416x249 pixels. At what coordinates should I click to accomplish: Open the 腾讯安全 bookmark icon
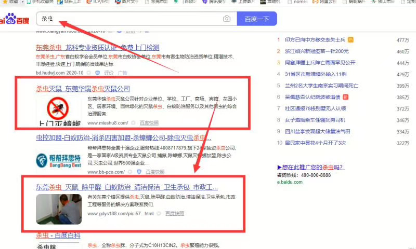click(204, 2)
